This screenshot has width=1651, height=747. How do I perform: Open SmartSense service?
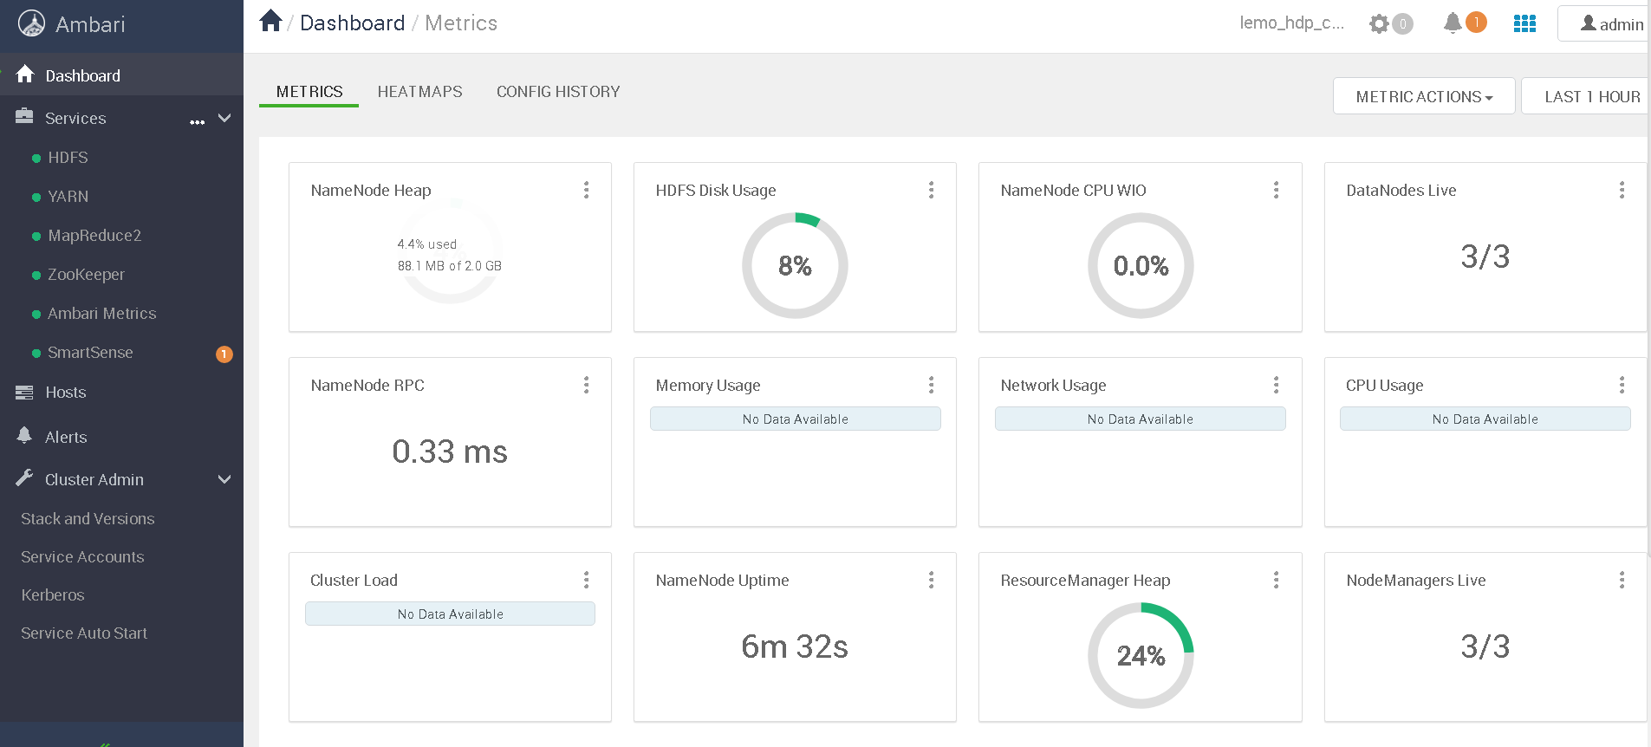(90, 353)
